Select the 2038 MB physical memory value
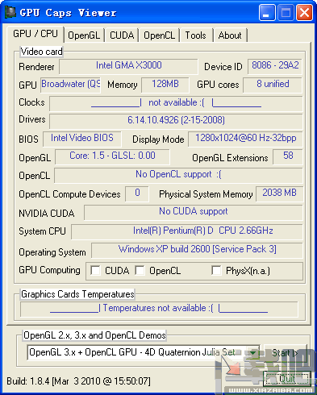Viewport: 317px width, 395px height. pyautogui.click(x=279, y=193)
